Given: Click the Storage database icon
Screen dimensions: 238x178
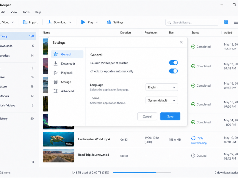Looking at the screenshot, I should pos(56,82).
